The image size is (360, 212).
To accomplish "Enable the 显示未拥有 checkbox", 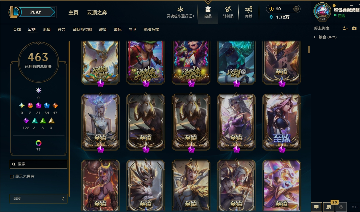I will (x=12, y=177).
